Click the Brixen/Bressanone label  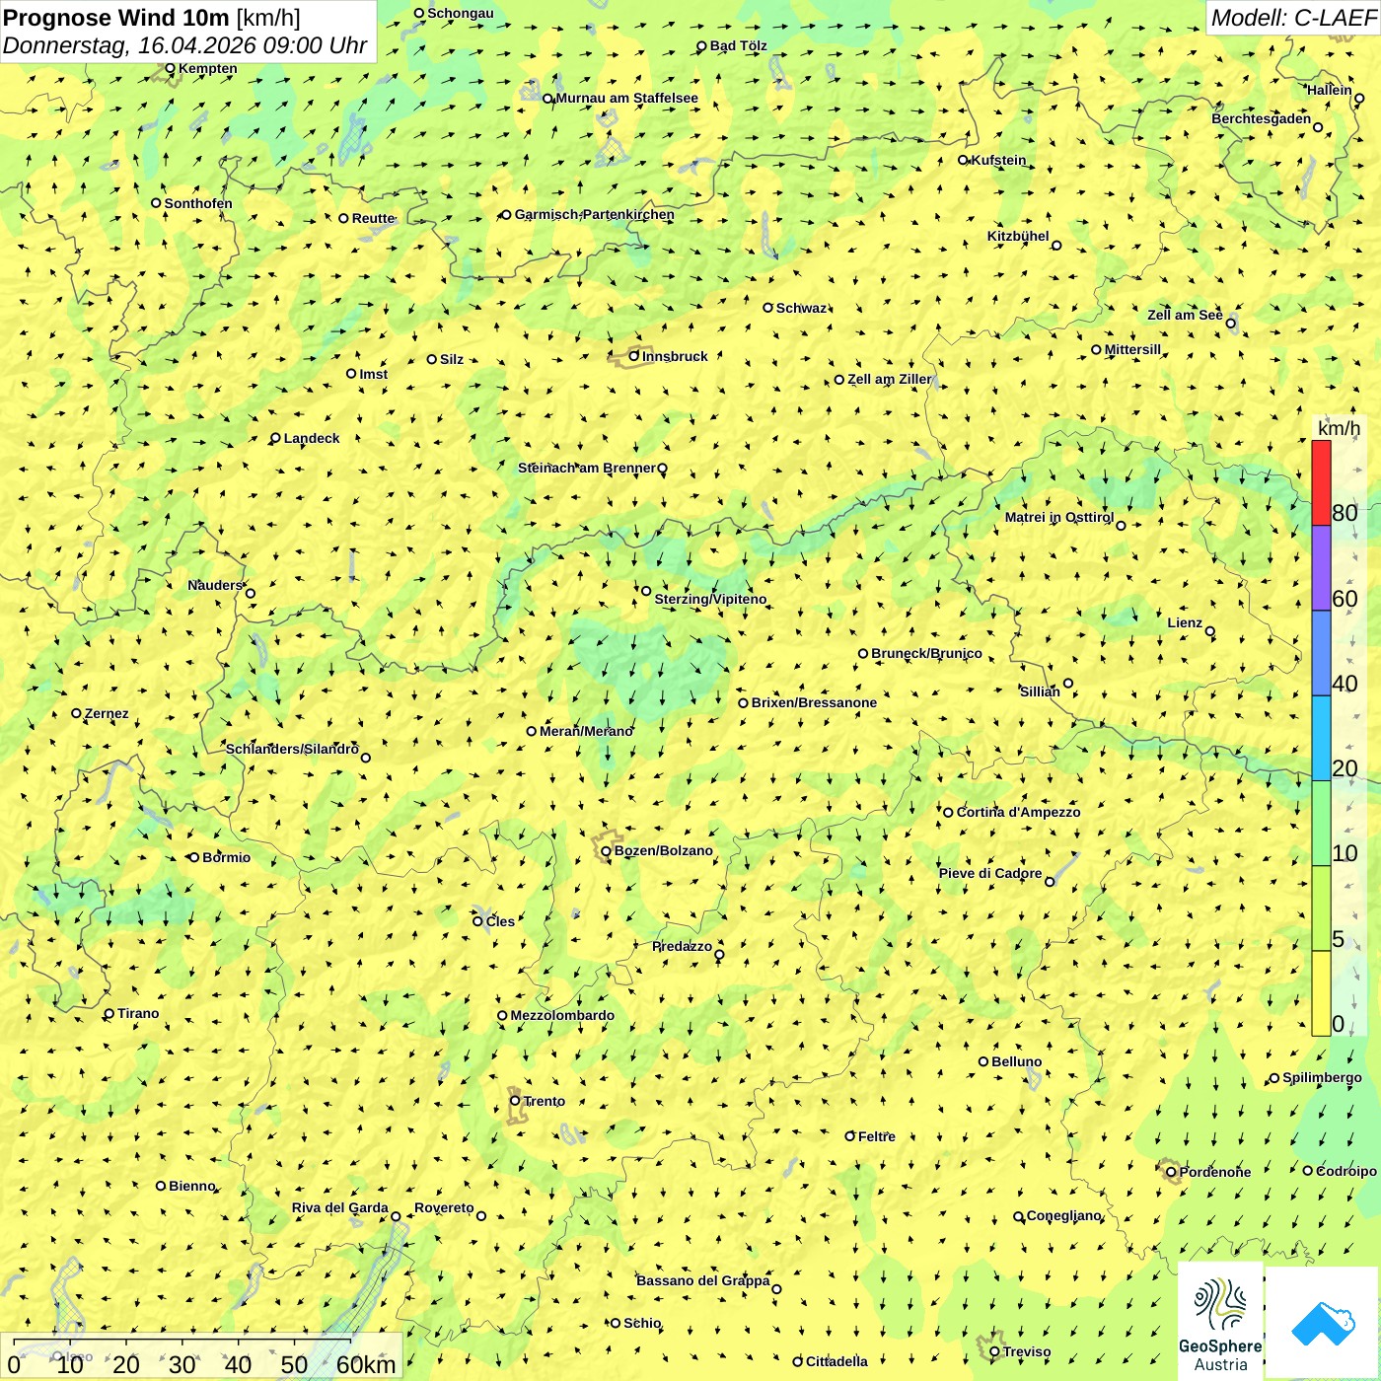click(x=814, y=702)
